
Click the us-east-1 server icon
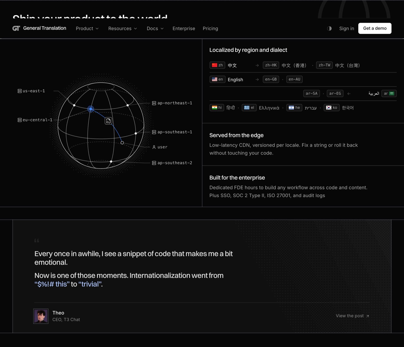[x=20, y=91]
